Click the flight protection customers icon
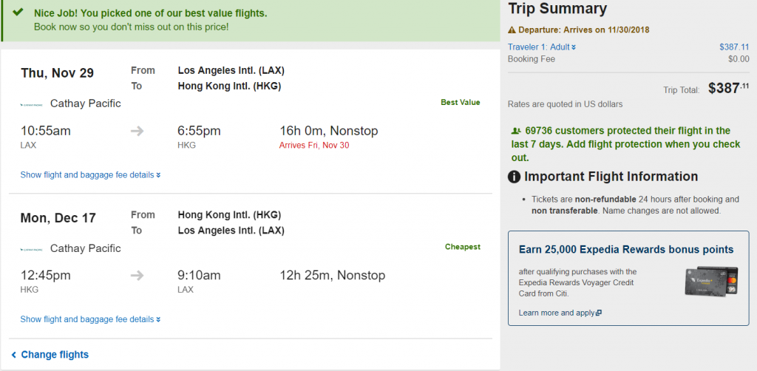 pyautogui.click(x=515, y=131)
